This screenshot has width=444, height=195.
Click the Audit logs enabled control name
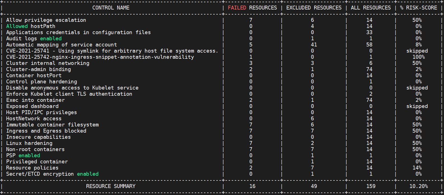34,39
